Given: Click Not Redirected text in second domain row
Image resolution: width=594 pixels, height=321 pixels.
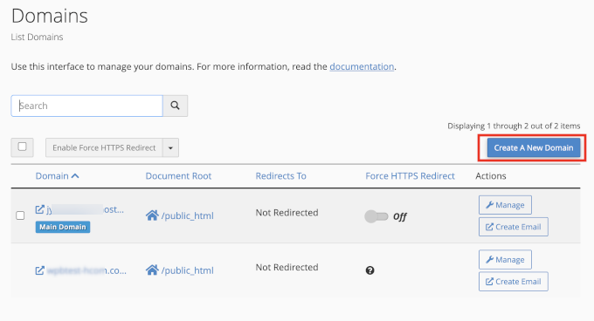Looking at the screenshot, I should click(287, 267).
